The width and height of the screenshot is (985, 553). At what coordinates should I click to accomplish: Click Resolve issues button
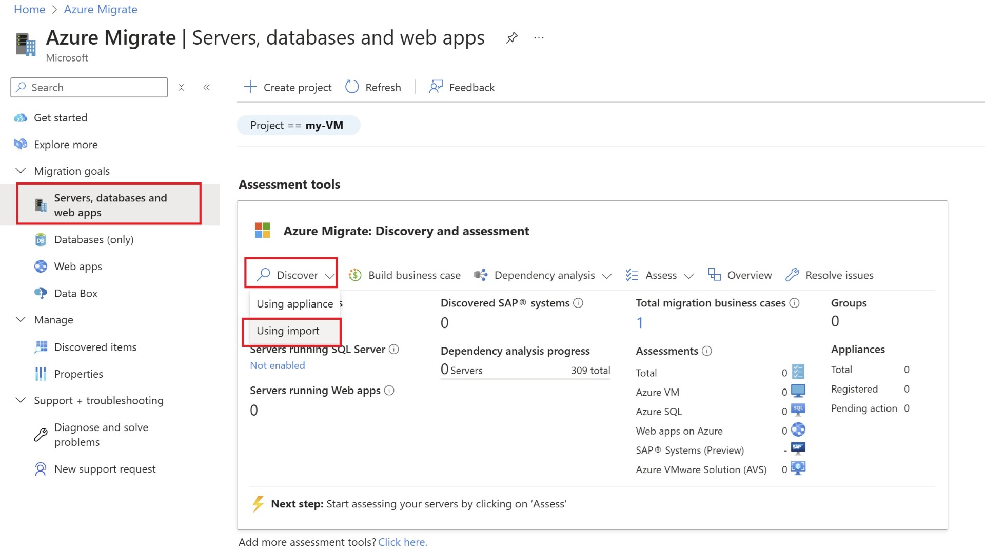[830, 275]
